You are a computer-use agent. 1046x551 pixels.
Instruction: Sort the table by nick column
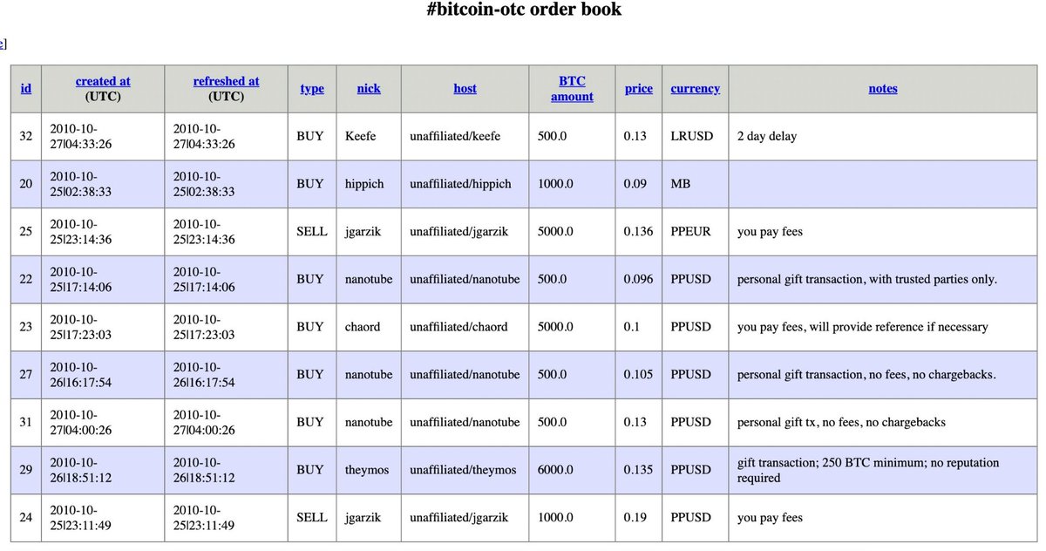tap(369, 88)
